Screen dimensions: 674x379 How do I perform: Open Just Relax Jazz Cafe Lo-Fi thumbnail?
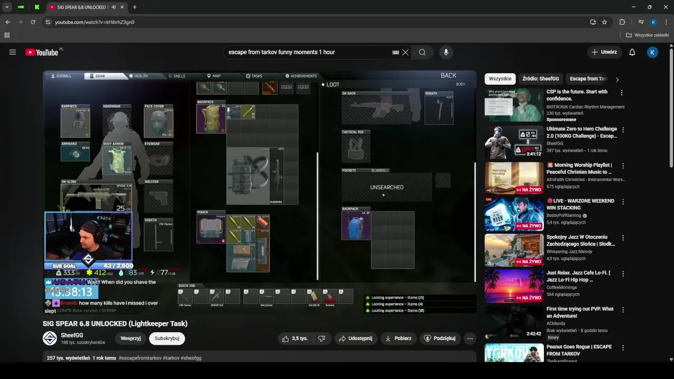(x=514, y=286)
